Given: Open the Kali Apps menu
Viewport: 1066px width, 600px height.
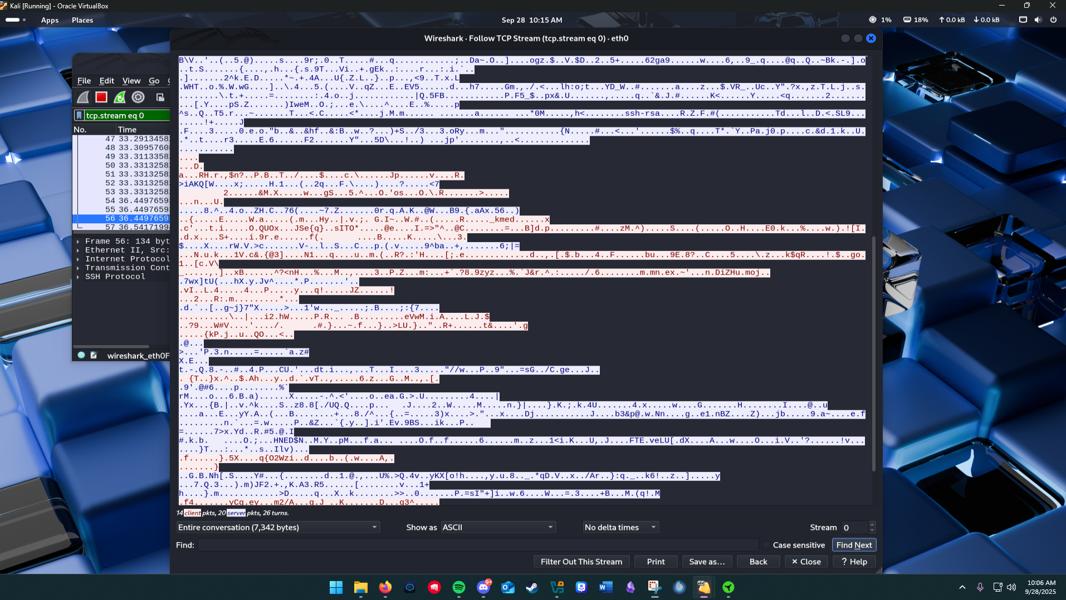Looking at the screenshot, I should coord(50,20).
